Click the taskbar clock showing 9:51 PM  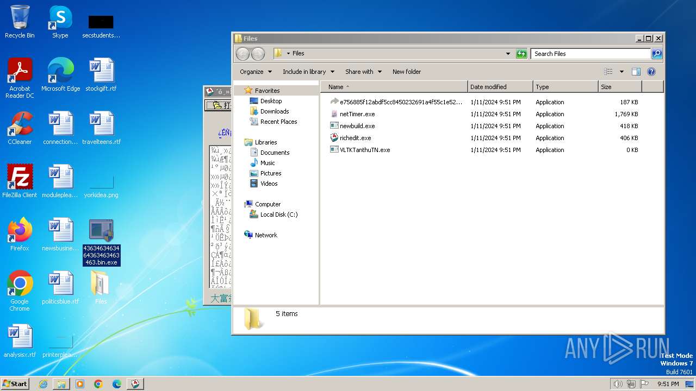(668, 384)
